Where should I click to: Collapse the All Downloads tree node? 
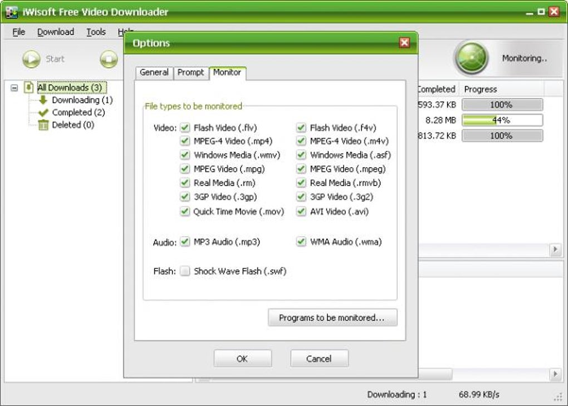[14, 87]
